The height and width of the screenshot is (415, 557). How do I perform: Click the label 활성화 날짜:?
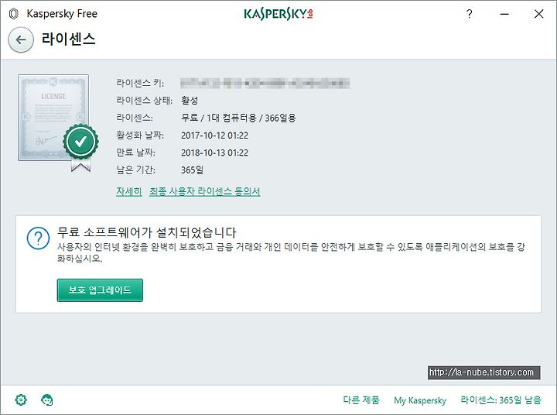point(140,135)
